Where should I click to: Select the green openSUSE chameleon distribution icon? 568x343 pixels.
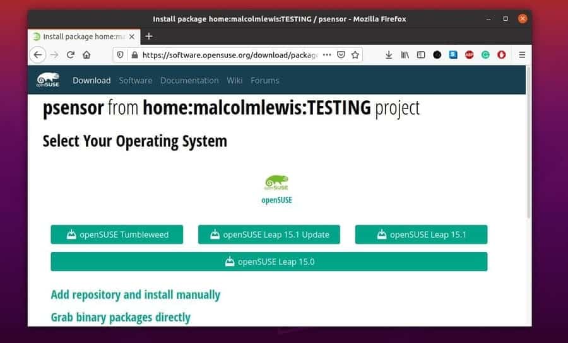click(276, 183)
